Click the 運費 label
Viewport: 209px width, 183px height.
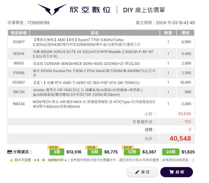[x=150, y=130]
